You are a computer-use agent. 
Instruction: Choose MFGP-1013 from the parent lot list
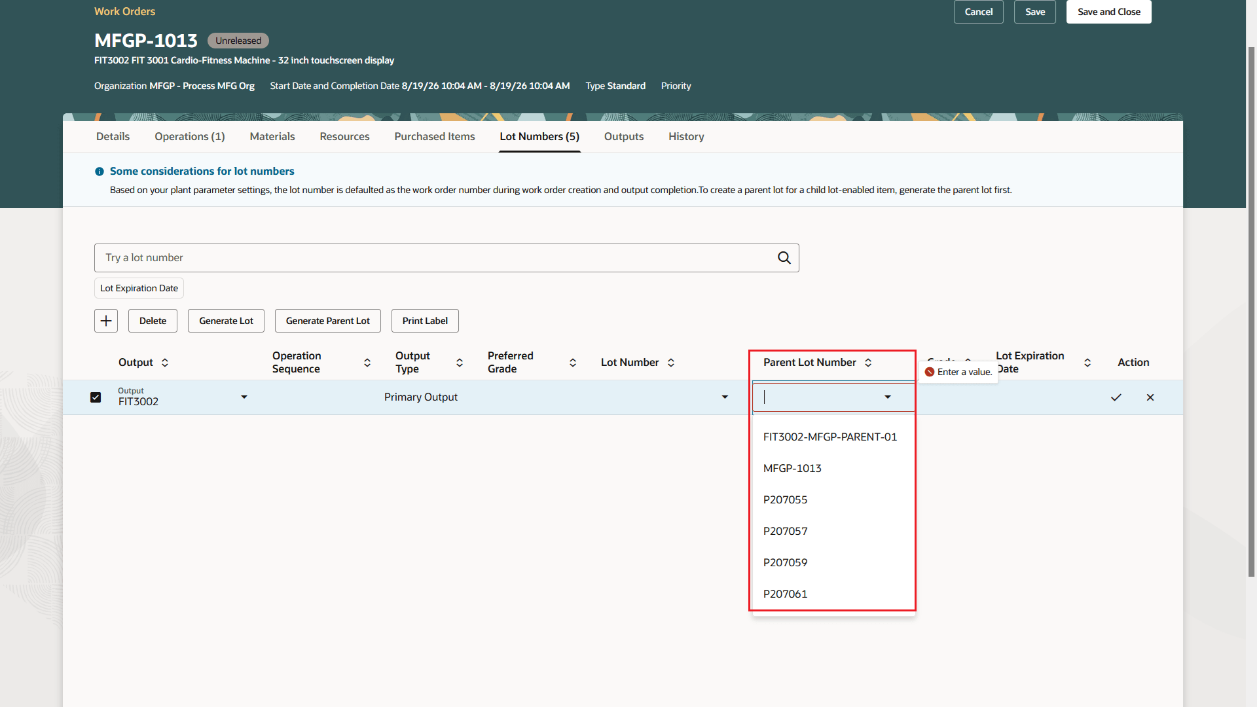pyautogui.click(x=833, y=468)
